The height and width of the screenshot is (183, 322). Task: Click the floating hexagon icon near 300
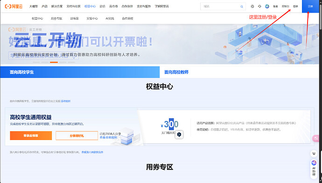[179, 134]
